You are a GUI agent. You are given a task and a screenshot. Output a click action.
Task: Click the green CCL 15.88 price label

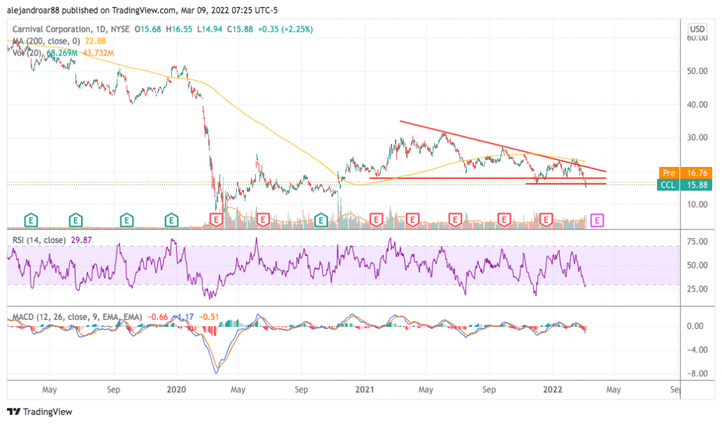tap(685, 185)
